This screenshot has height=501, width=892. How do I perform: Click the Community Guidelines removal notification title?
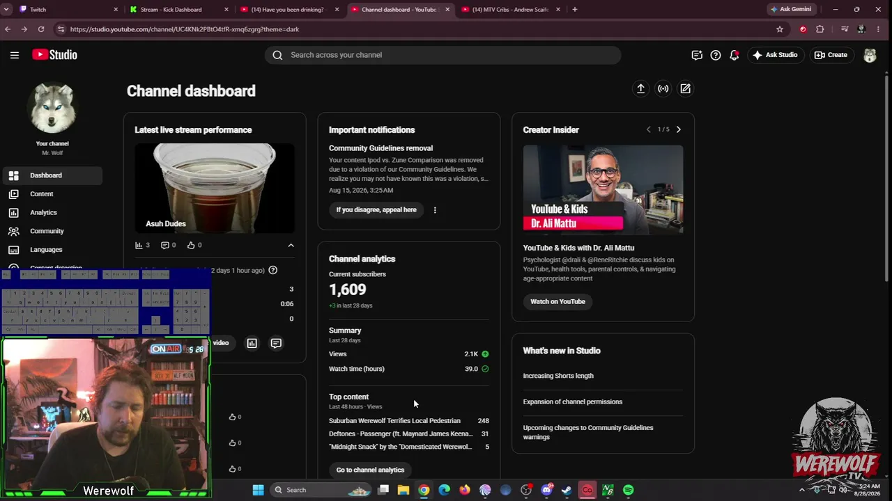pyautogui.click(x=380, y=148)
